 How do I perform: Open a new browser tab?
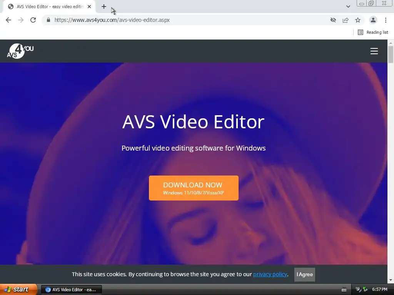click(x=104, y=7)
